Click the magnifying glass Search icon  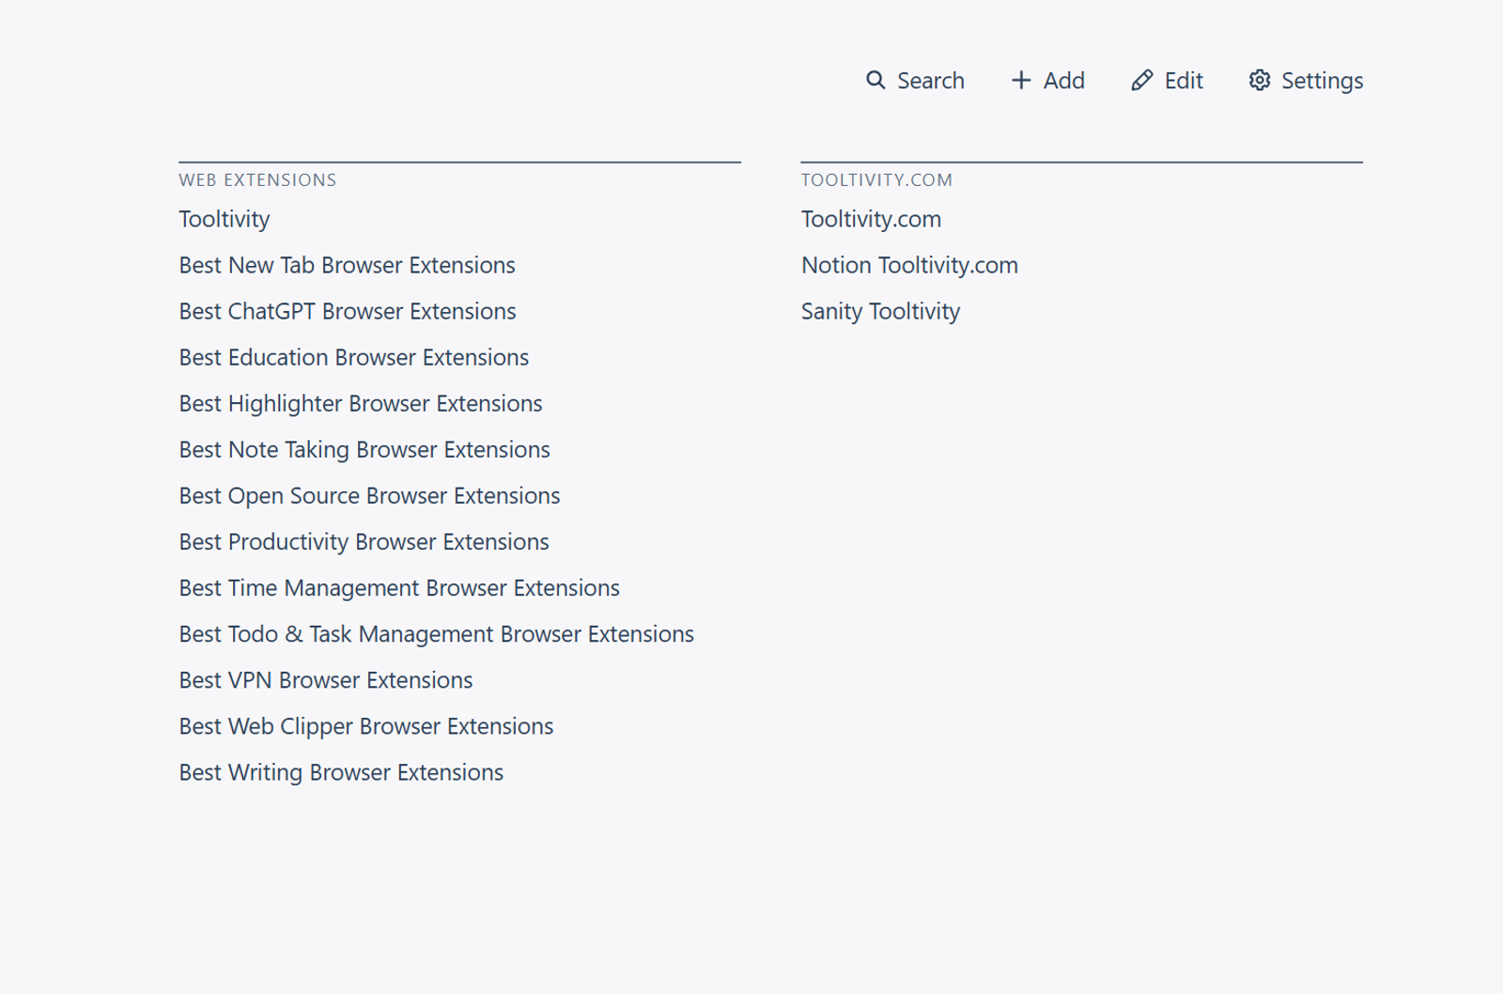[x=875, y=81]
